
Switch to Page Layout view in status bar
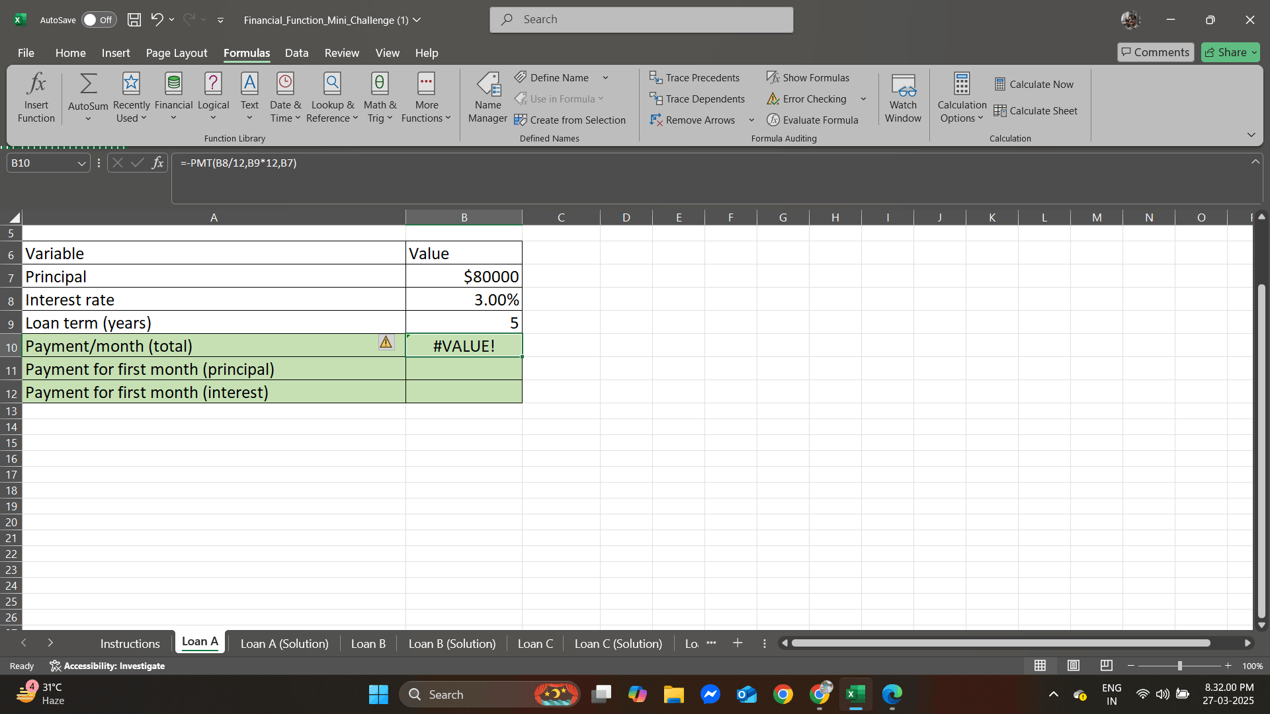click(1074, 666)
